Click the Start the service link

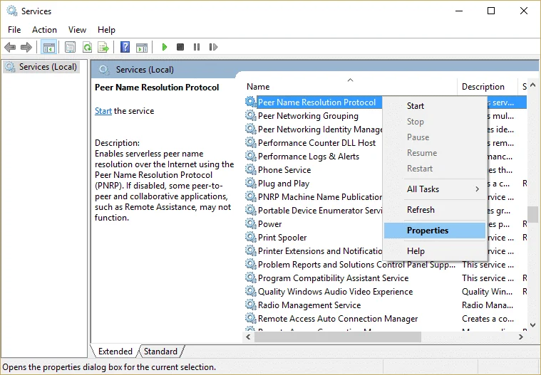pyautogui.click(x=103, y=111)
